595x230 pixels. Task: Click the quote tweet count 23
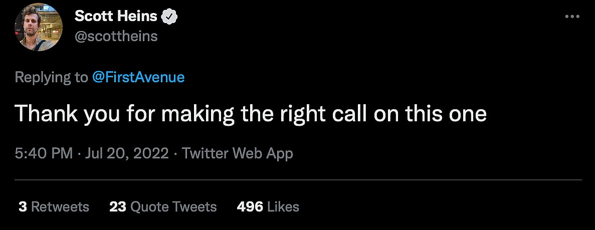(x=117, y=206)
